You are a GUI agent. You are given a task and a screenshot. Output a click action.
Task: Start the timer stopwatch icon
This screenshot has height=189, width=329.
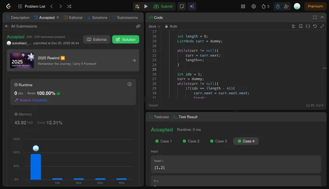tap(278, 6)
